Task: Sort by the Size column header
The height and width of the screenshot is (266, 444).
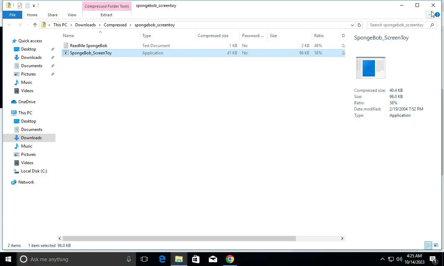Action: tap(289, 36)
